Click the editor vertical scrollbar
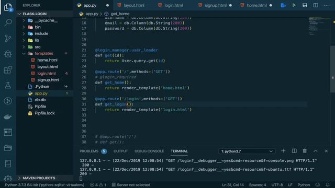 332,68
